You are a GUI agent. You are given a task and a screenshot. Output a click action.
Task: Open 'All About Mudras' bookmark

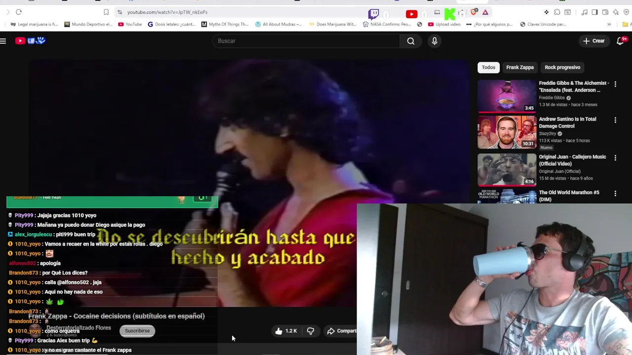coord(278,24)
